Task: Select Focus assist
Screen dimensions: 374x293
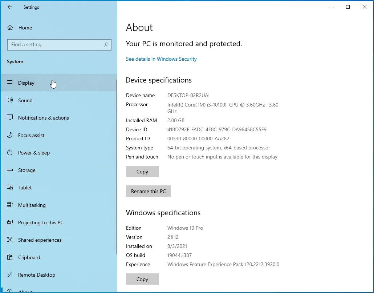Action: point(58,135)
